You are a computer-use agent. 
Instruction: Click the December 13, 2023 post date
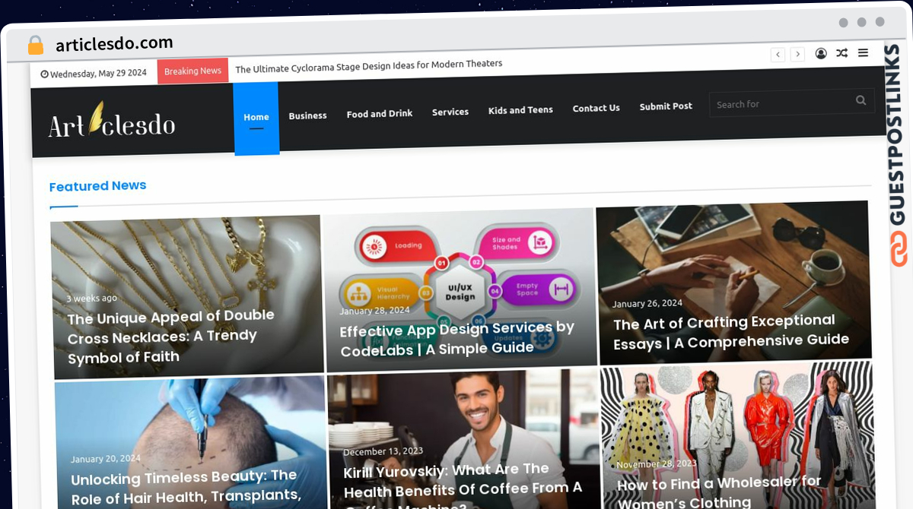click(x=383, y=451)
